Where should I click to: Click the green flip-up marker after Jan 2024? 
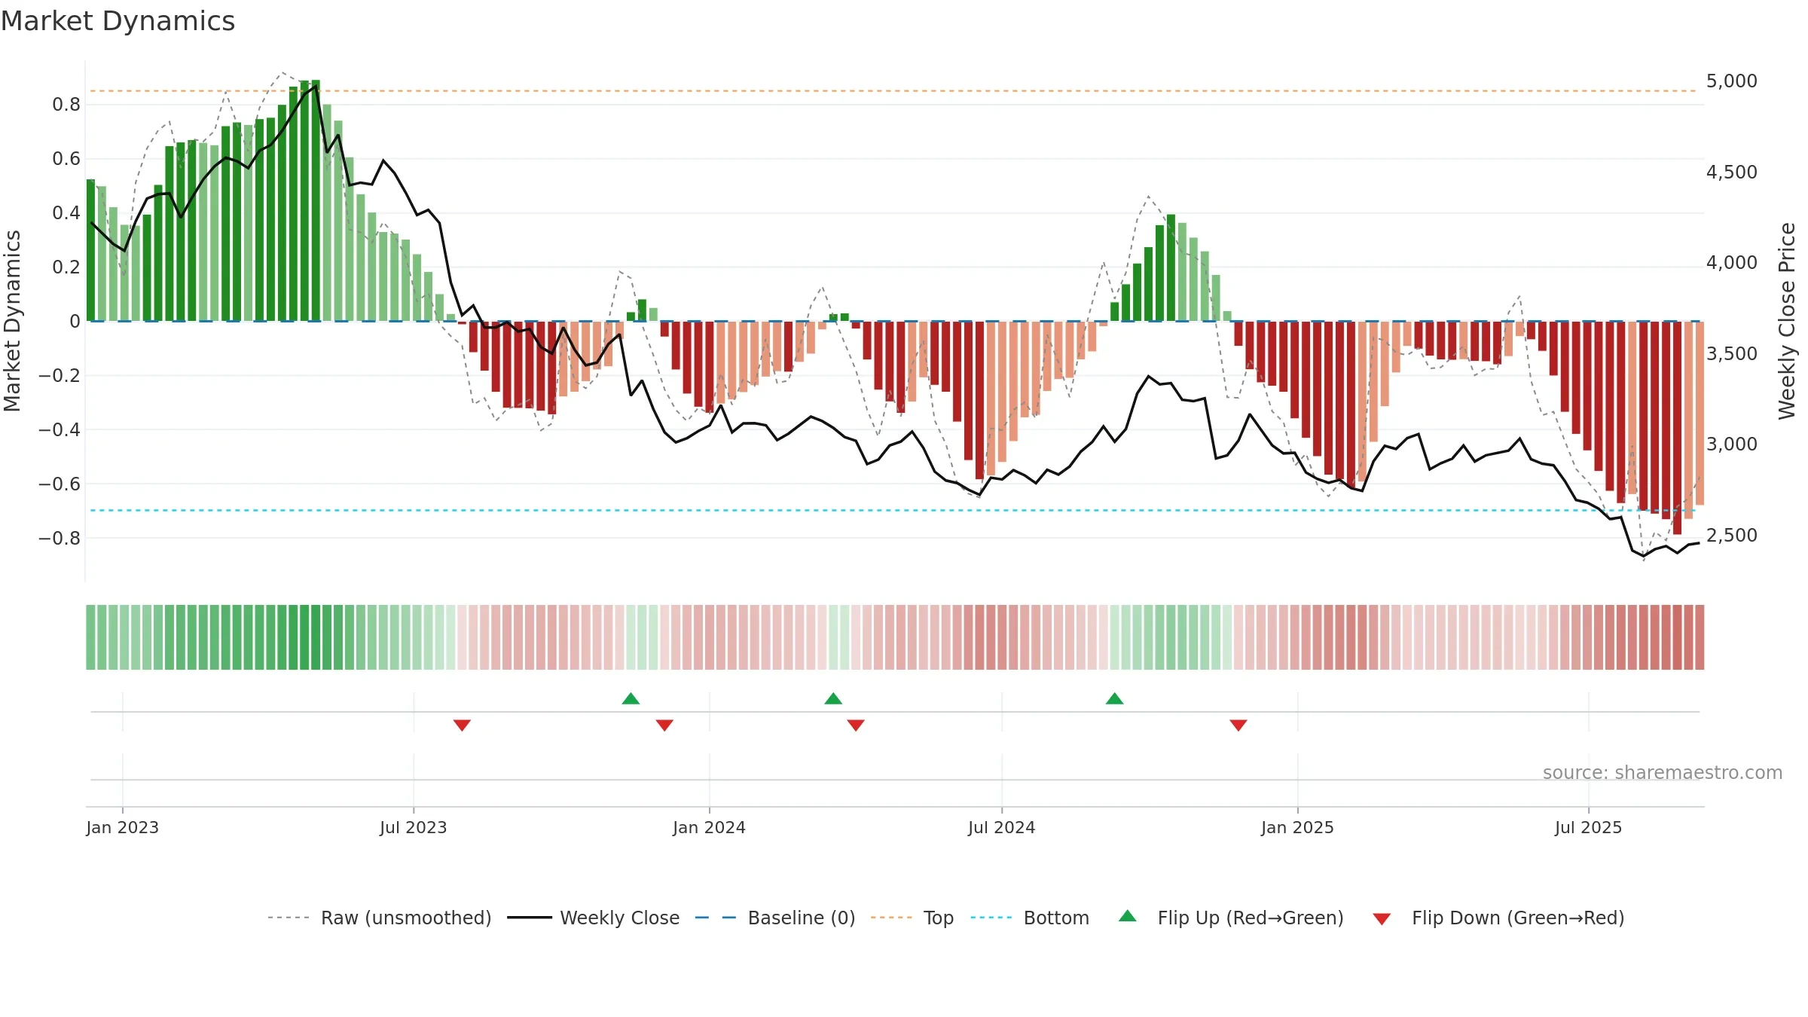point(833,698)
